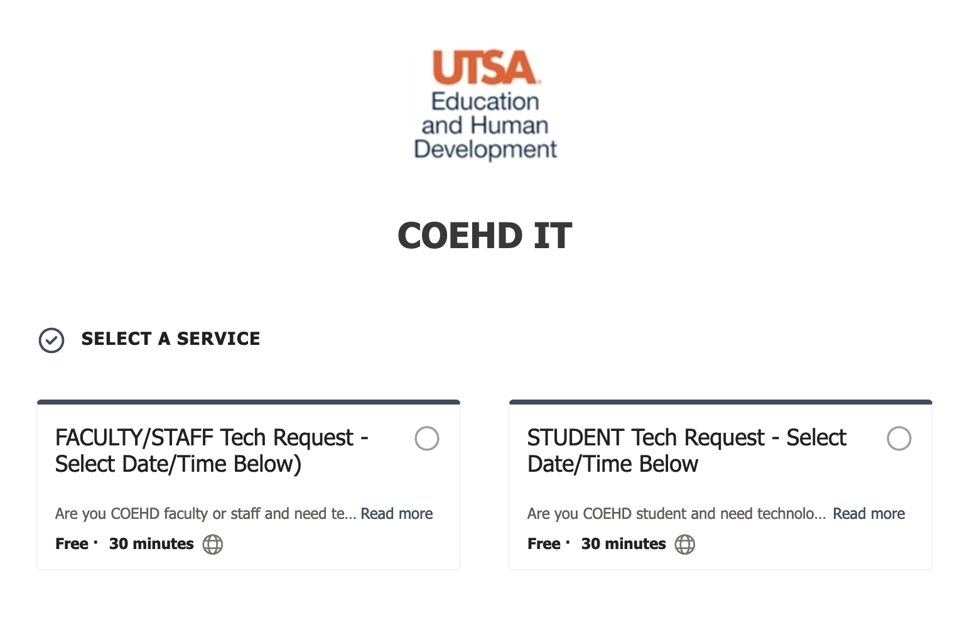
Task: Click the dark top bar of Faculty/Staff card
Action: click(x=249, y=402)
